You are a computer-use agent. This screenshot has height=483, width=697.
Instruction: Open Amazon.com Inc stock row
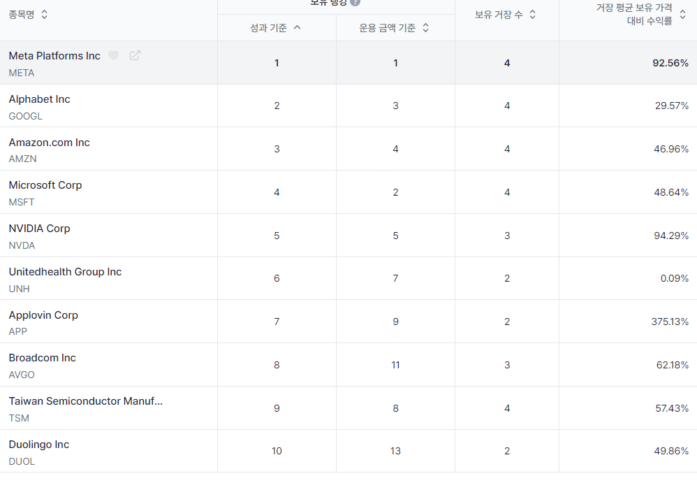348,149
